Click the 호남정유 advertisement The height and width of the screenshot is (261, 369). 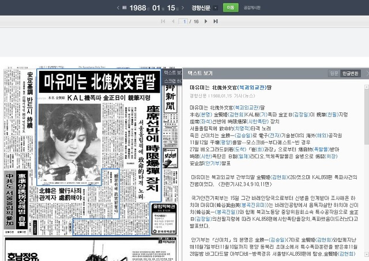(91, 249)
